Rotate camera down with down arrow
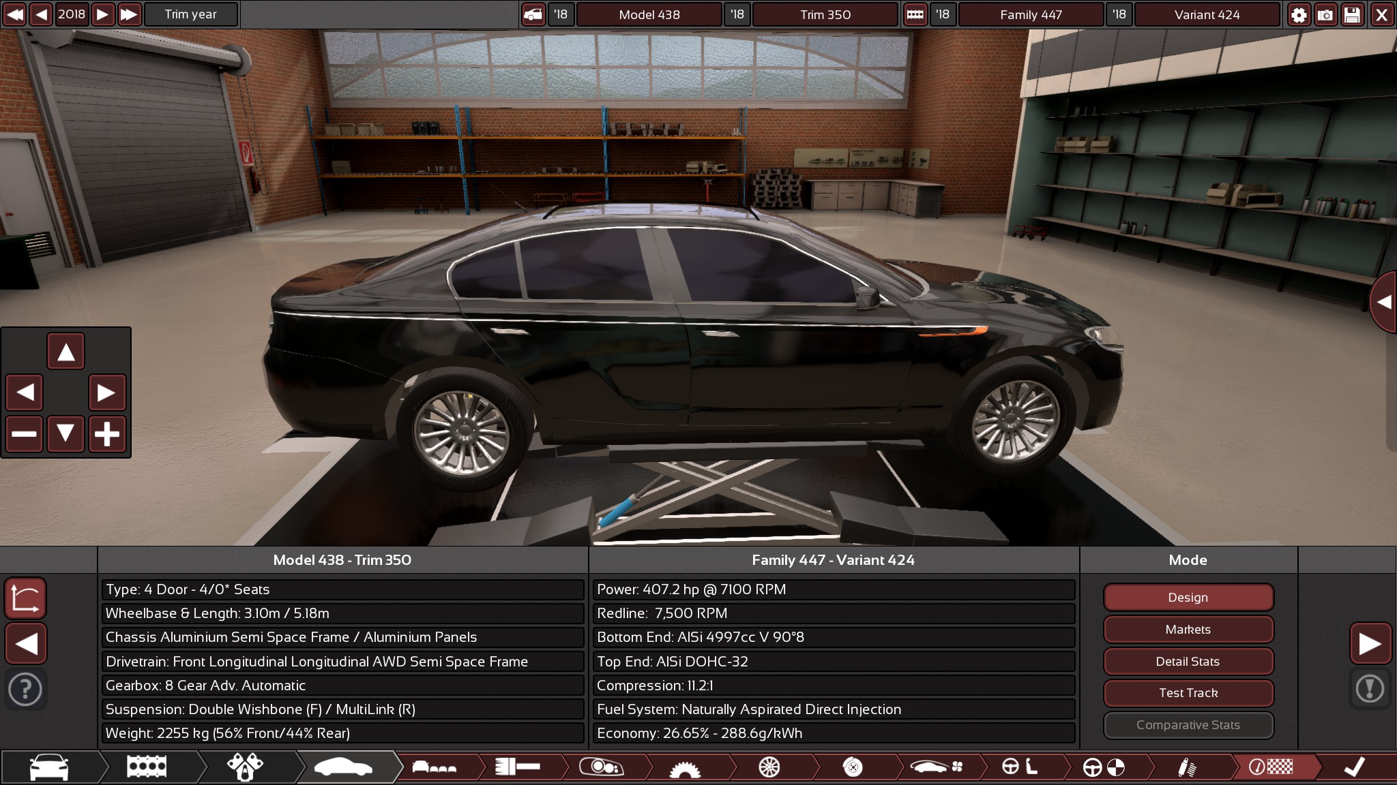The image size is (1397, 785). tap(65, 433)
